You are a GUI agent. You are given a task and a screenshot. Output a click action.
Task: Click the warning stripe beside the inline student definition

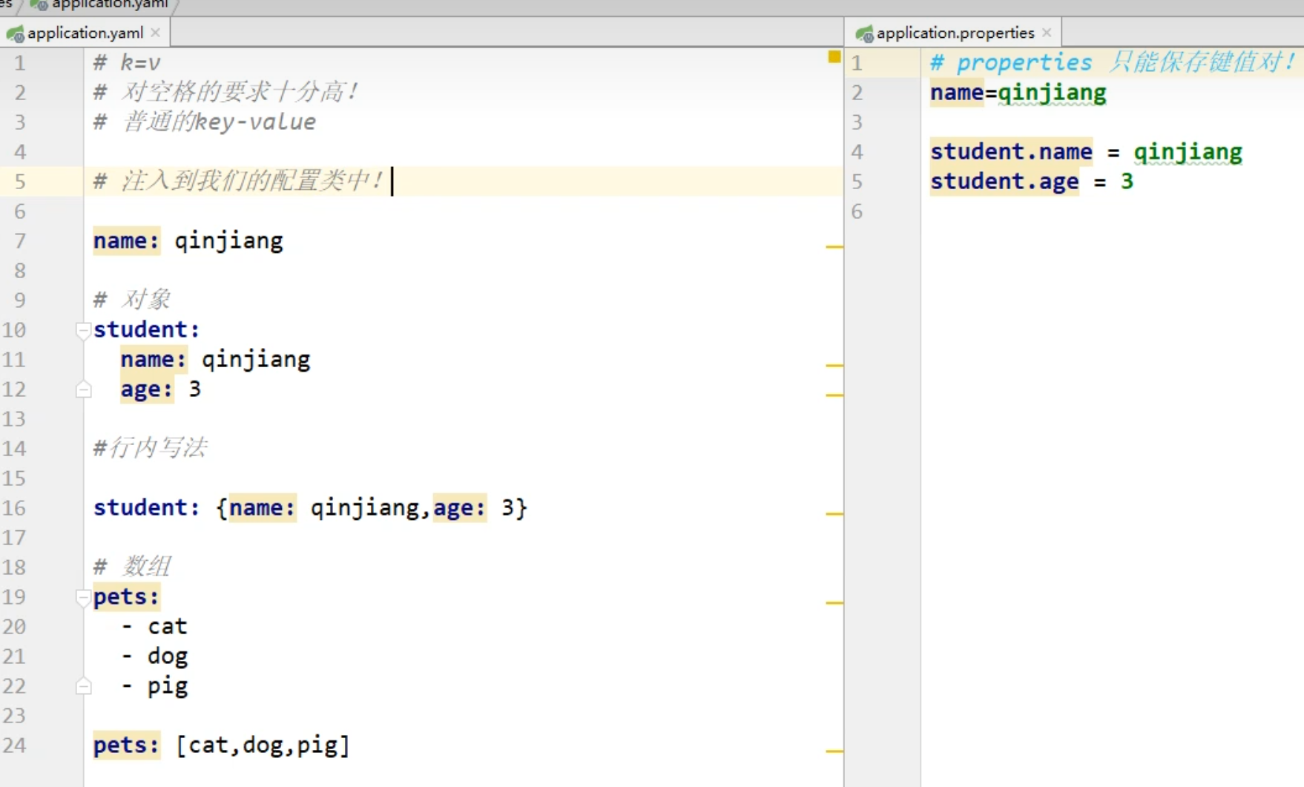[x=836, y=512]
